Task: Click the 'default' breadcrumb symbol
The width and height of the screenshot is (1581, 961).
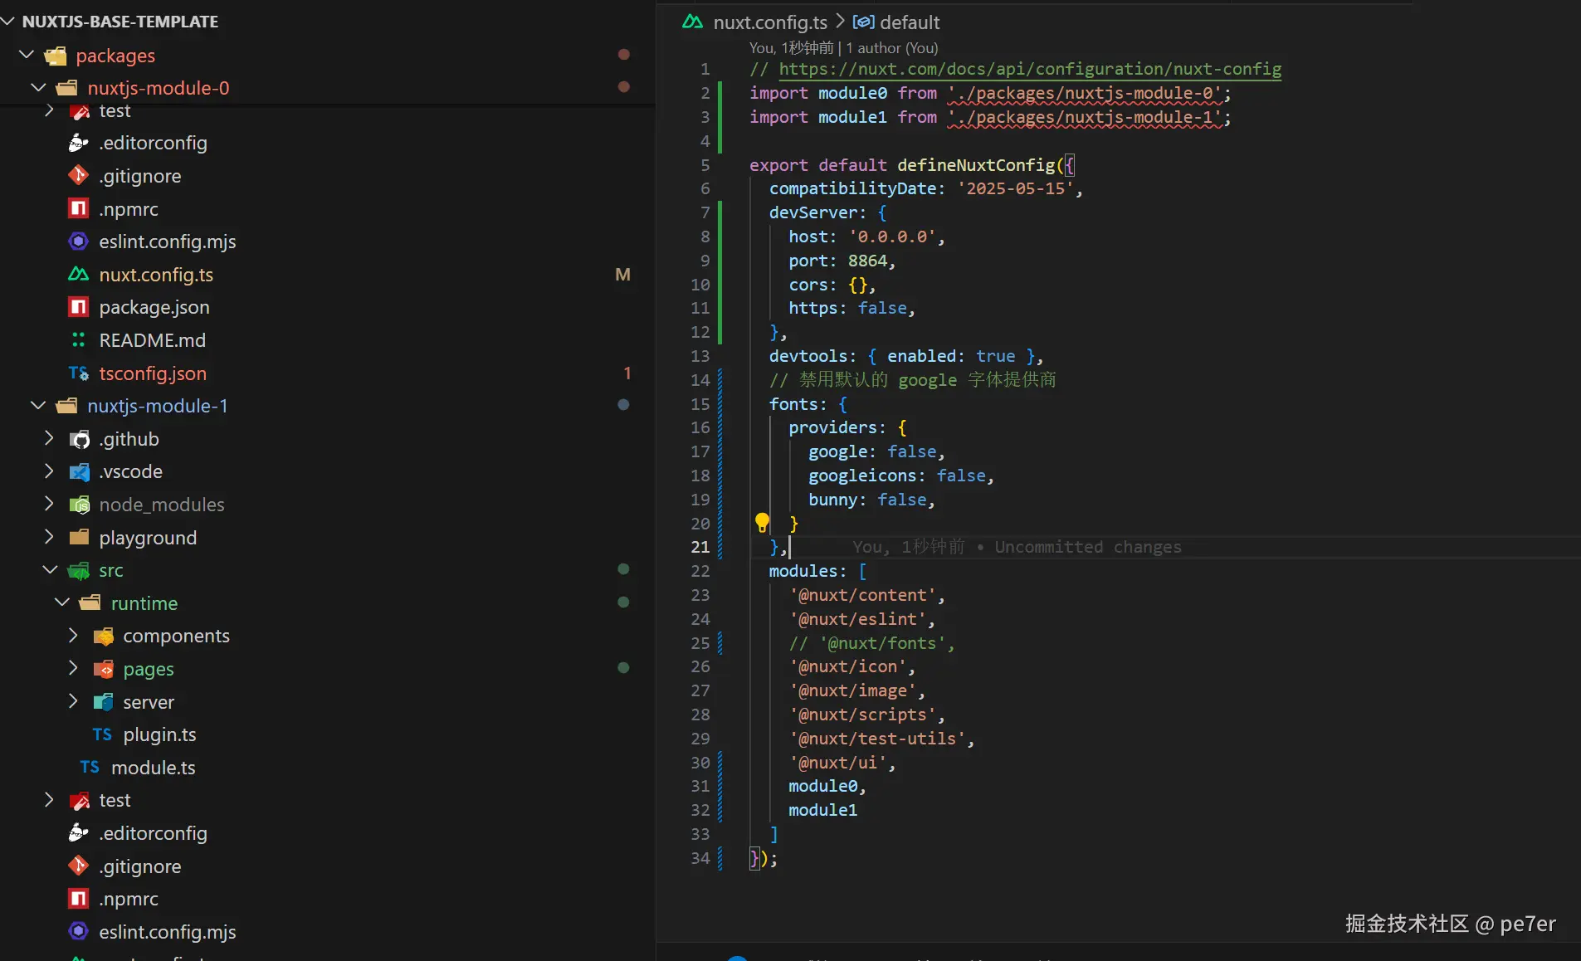Action: 910,22
